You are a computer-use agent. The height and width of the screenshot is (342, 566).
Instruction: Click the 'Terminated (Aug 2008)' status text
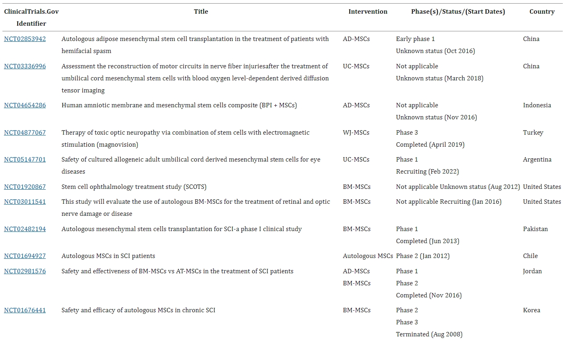tap(429, 334)
